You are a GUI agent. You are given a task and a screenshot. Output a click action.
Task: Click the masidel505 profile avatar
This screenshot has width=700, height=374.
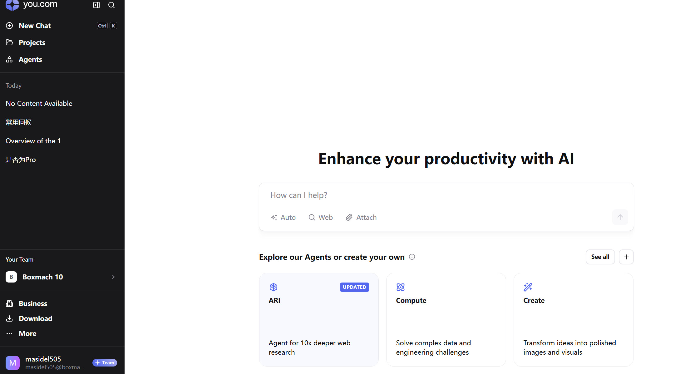(x=12, y=363)
